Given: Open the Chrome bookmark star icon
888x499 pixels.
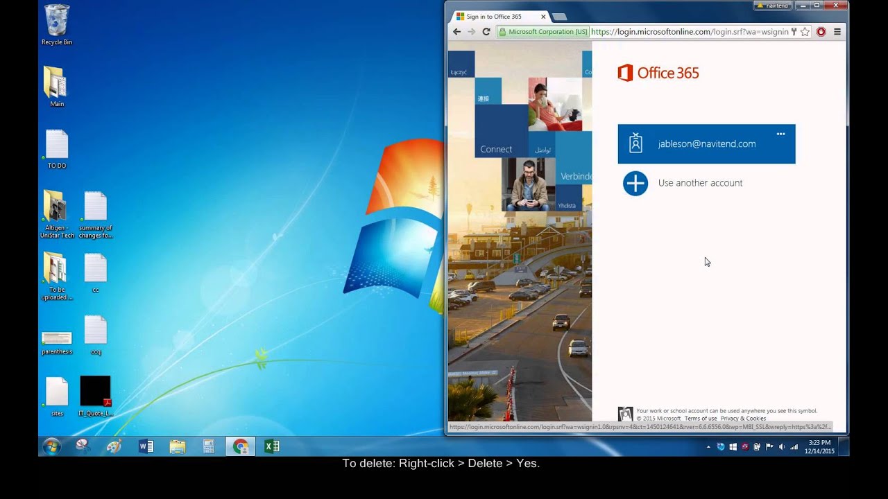Looking at the screenshot, I should coord(803,32).
